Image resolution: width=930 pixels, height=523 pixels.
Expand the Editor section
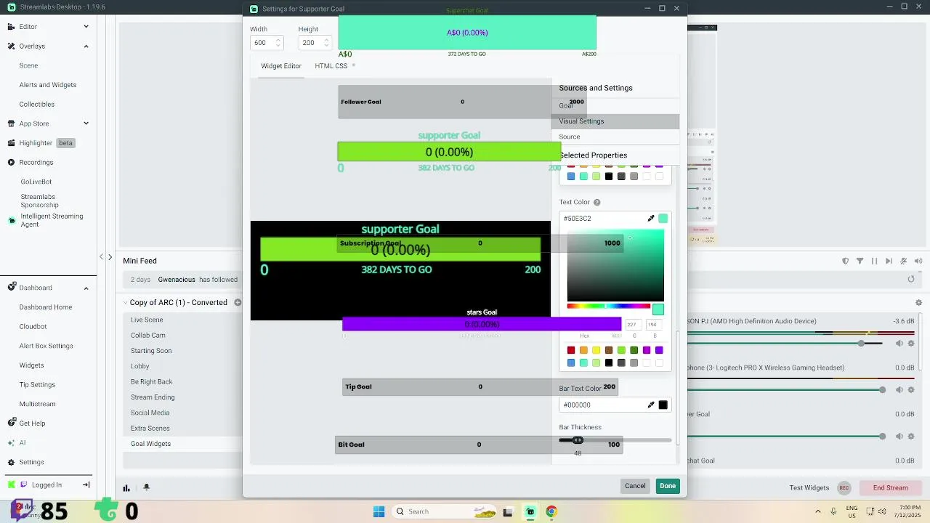click(86, 27)
